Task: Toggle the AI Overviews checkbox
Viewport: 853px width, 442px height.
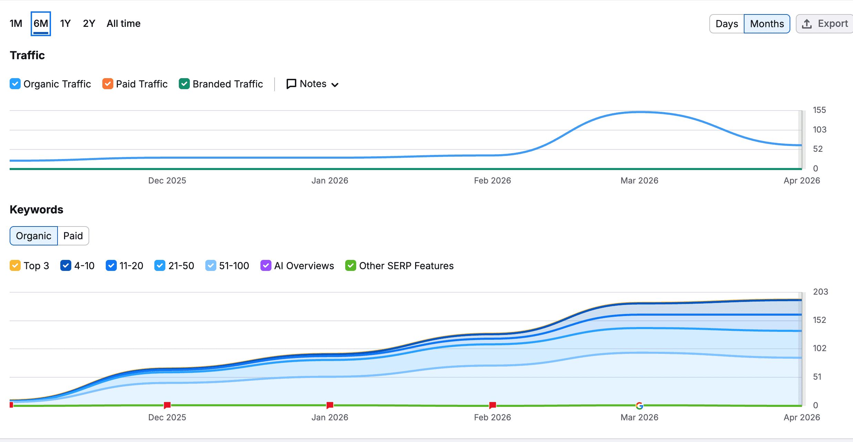Action: pyautogui.click(x=266, y=266)
